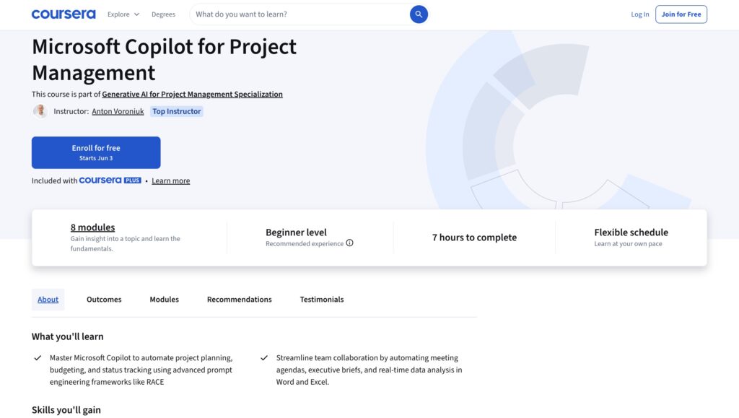The height and width of the screenshot is (418, 739).
Task: Click the info icon beside Recommended experience
Action: [350, 243]
